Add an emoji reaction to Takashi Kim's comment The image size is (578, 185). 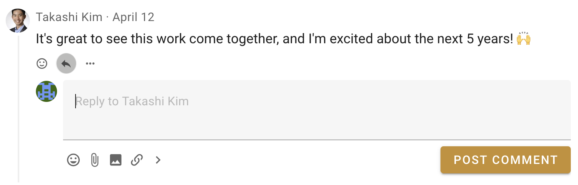42,64
